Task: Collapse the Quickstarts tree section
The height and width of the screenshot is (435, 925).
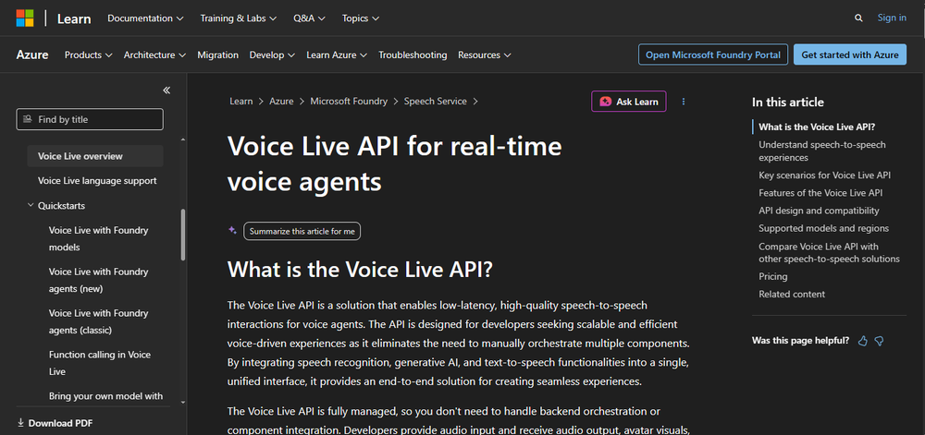Action: coord(31,205)
